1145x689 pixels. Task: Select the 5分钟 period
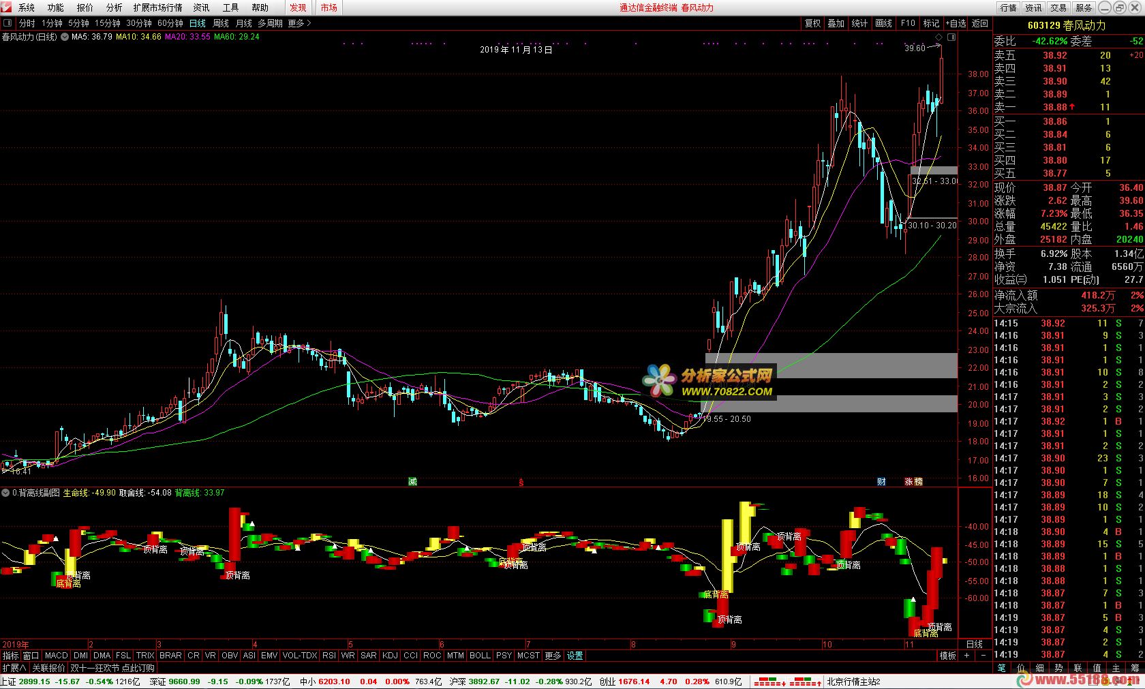tap(78, 23)
